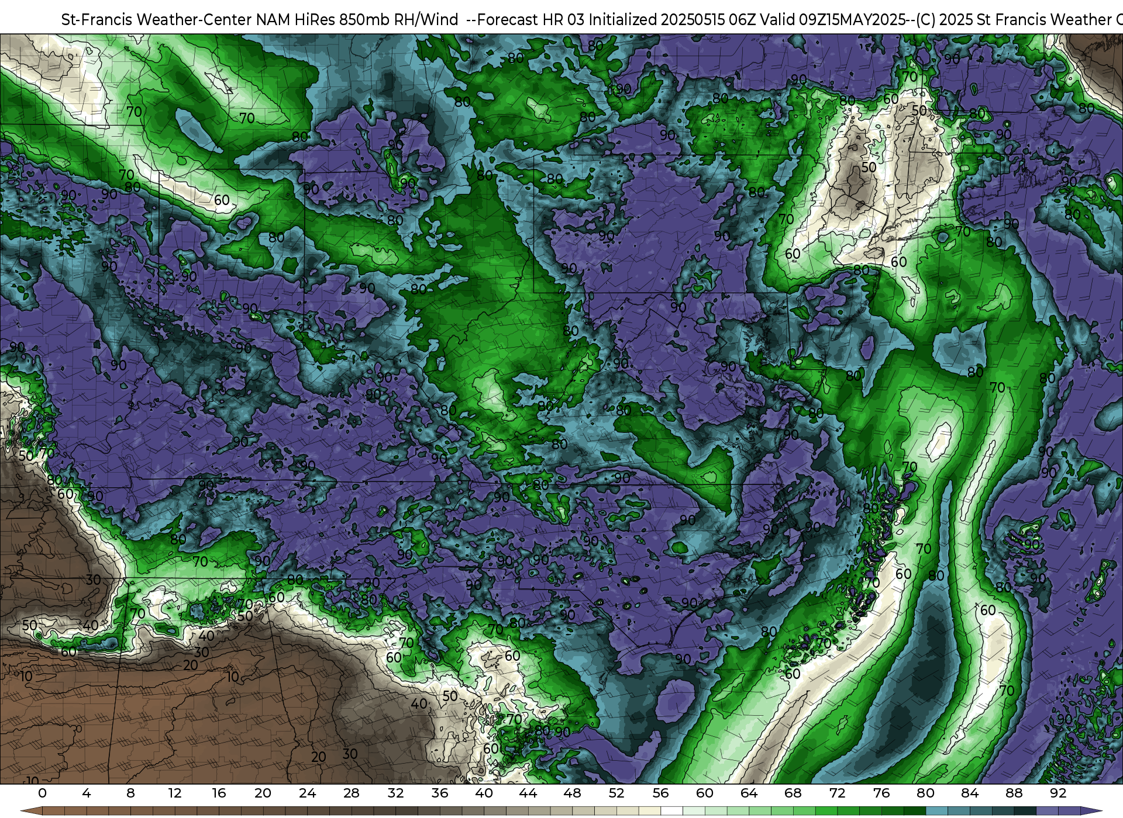Click the '(C) 2025 St Francis Weather' copyright text
The image size is (1123, 818).
coord(1014,20)
